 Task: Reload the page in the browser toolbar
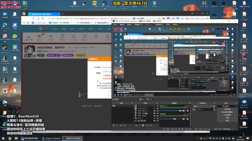point(33,18)
